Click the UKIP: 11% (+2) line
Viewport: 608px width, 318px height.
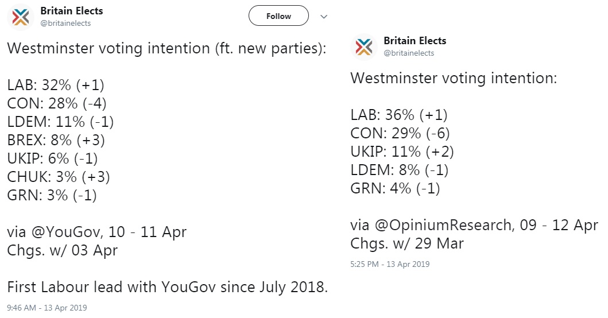click(x=402, y=152)
